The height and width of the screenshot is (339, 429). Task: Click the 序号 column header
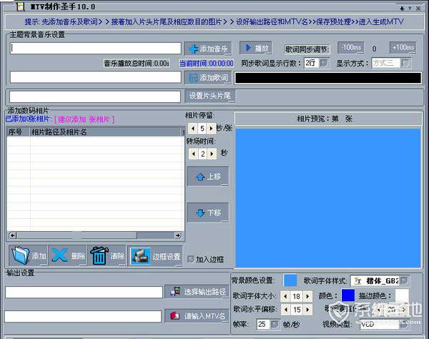[x=19, y=132]
